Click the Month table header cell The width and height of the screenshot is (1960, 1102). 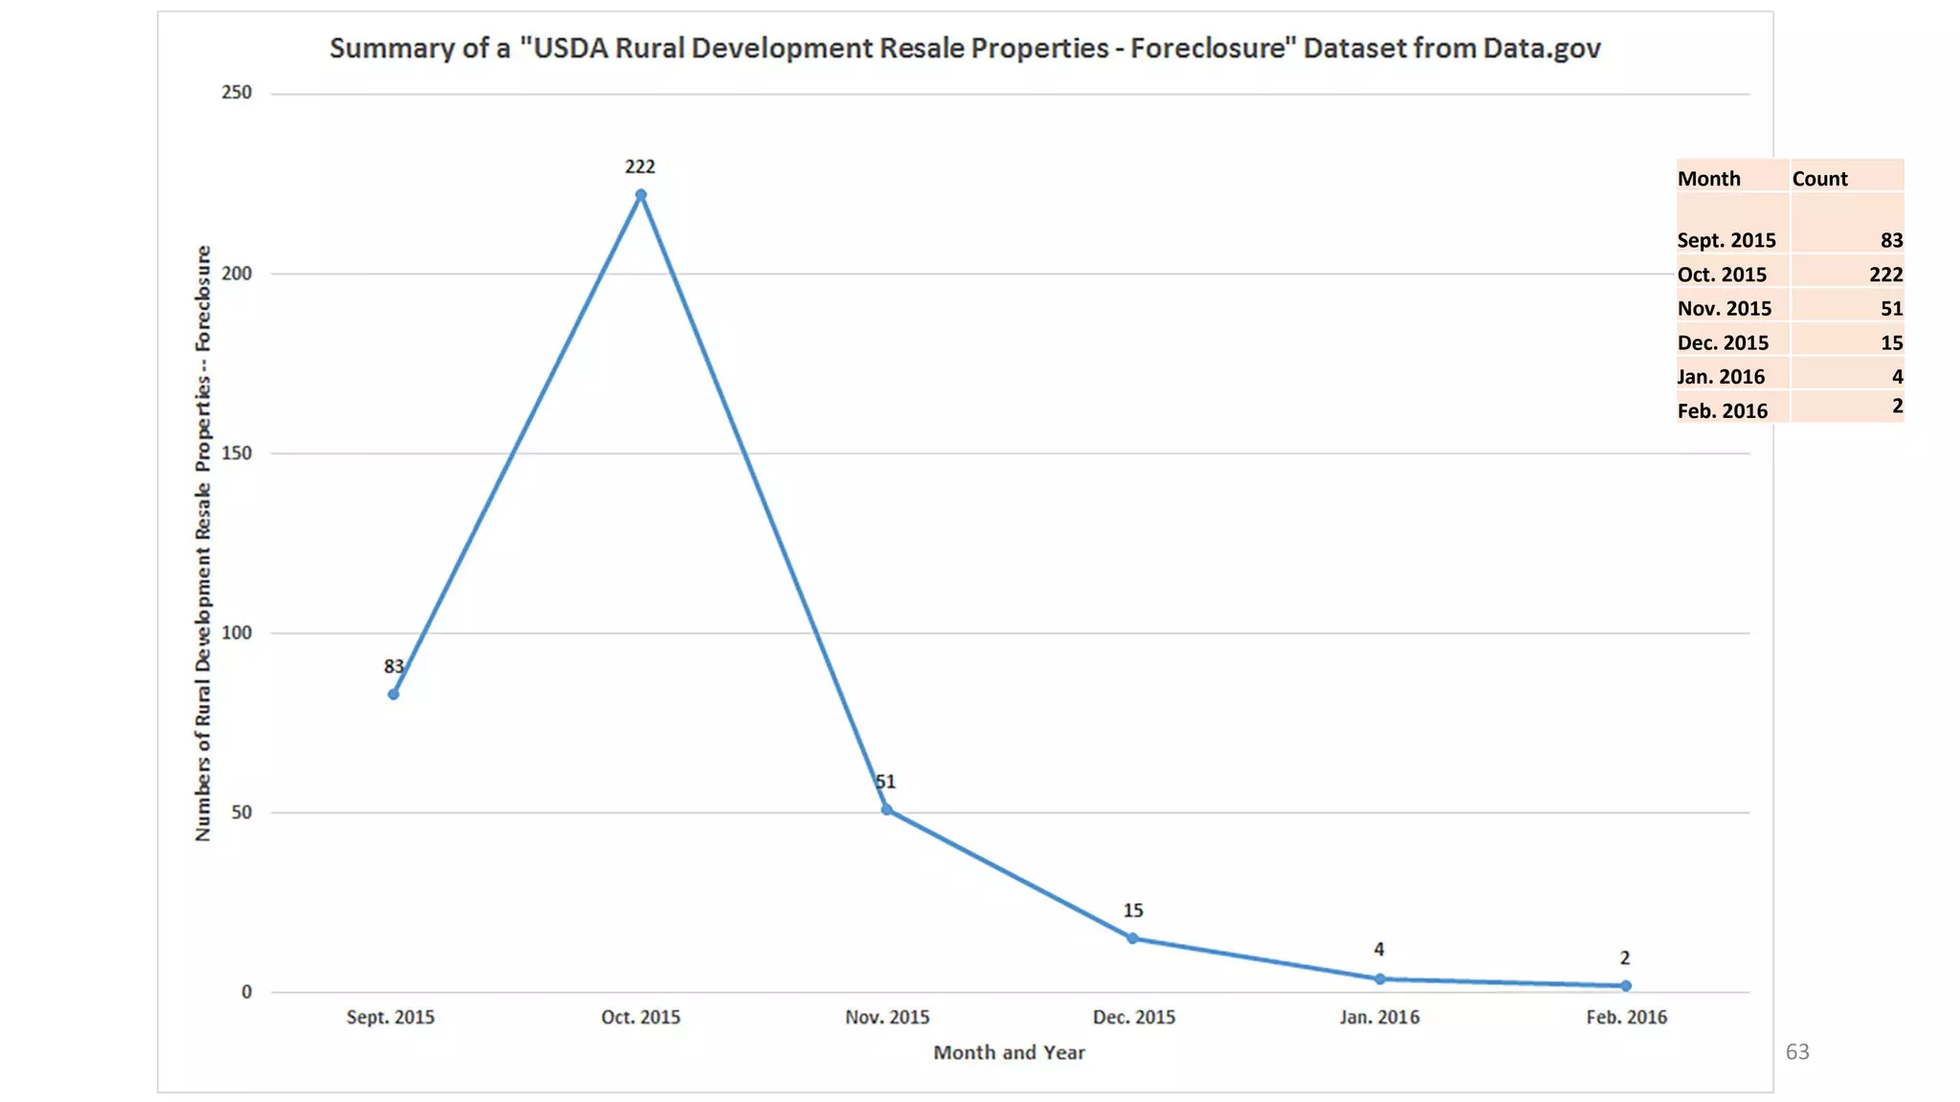[x=1709, y=179]
